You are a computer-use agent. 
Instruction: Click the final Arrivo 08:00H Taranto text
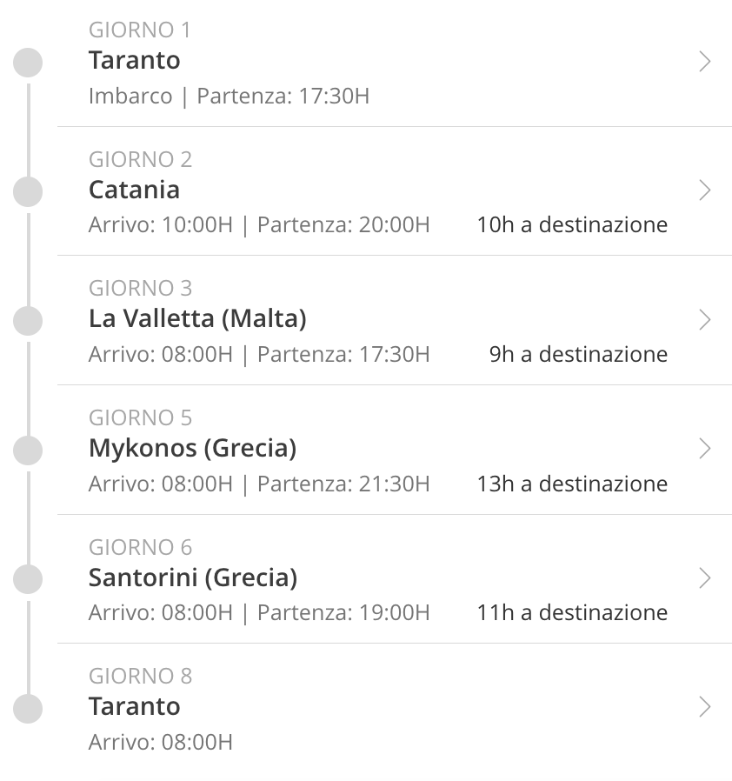pyautogui.click(x=160, y=742)
